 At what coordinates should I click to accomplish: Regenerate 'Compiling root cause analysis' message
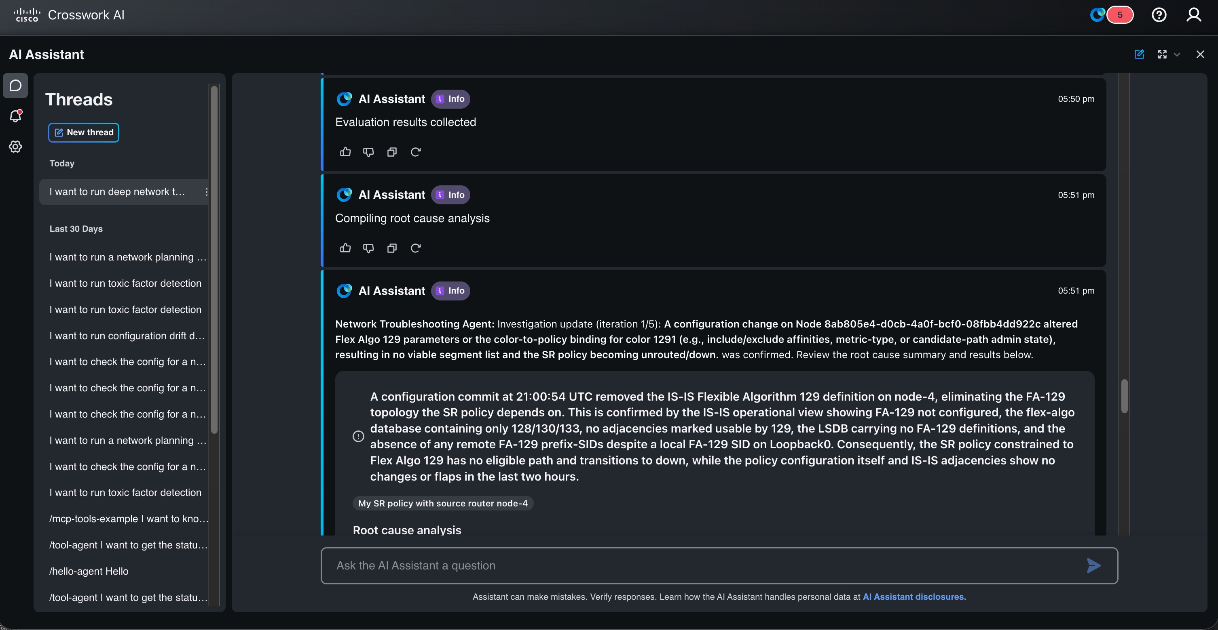click(416, 248)
